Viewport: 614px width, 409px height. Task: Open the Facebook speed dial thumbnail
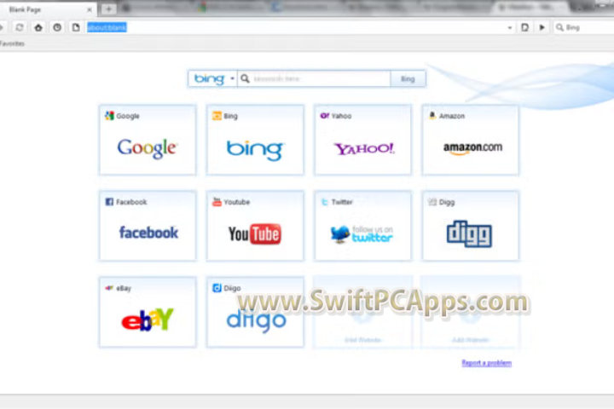148,226
